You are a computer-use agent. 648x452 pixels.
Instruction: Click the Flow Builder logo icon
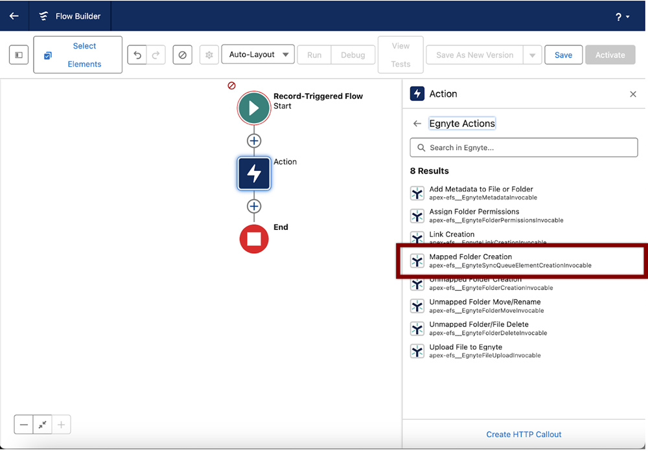pyautogui.click(x=43, y=16)
